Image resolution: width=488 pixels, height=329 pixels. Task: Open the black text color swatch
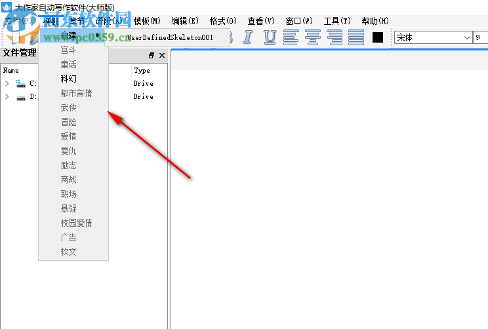pyautogui.click(x=378, y=37)
